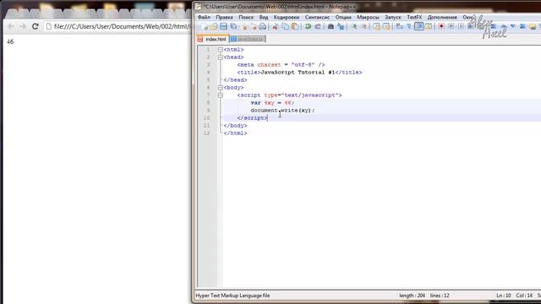Click the "length : 204" status entry
The height and width of the screenshot is (304, 541).
click(x=412, y=296)
